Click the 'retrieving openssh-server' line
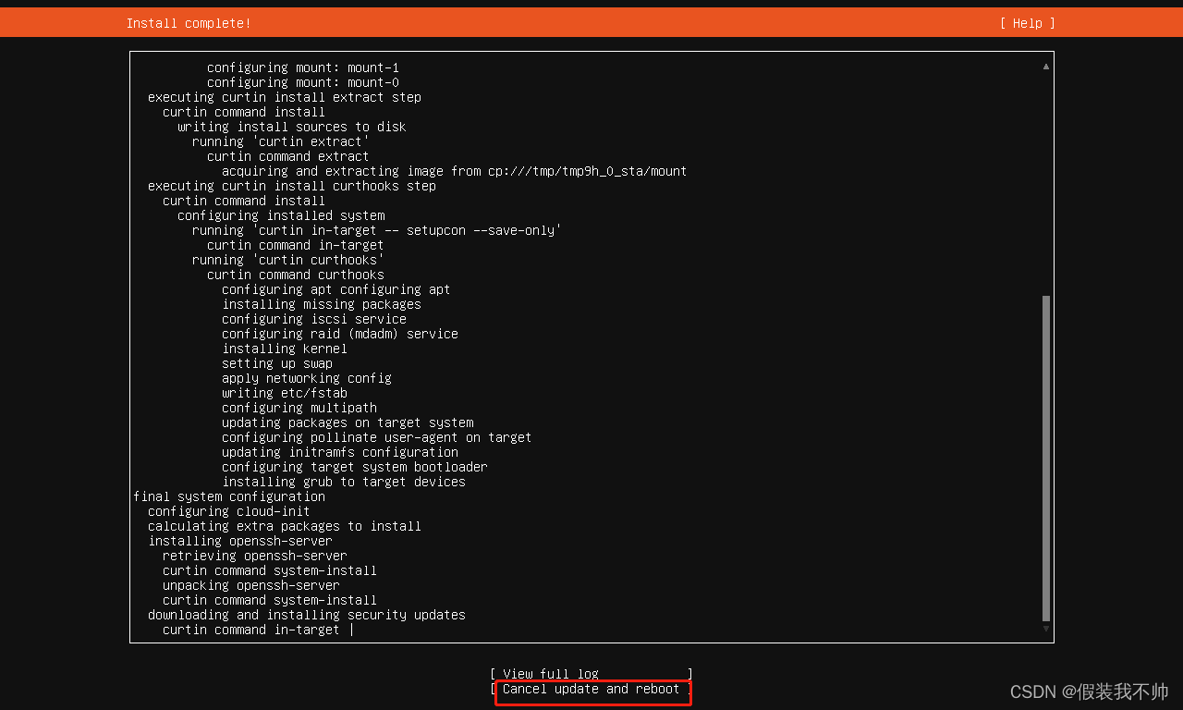Viewport: 1183px width, 710px height. [255, 556]
